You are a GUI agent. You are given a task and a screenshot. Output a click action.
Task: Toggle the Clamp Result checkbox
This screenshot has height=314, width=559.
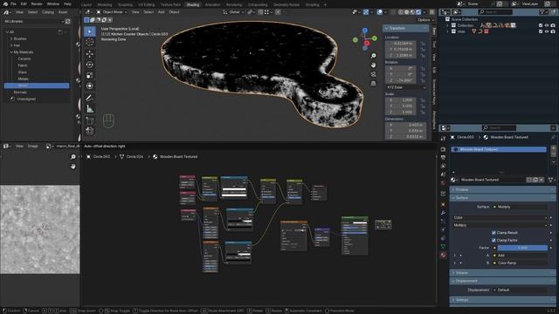(x=493, y=233)
